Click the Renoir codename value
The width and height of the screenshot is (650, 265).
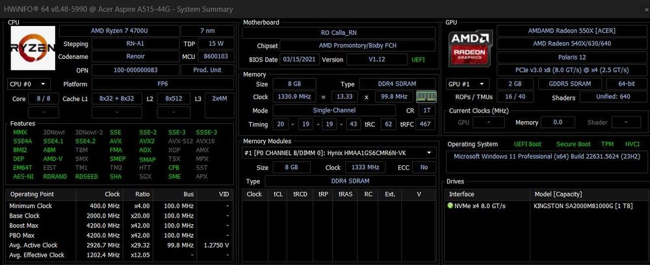pos(135,56)
